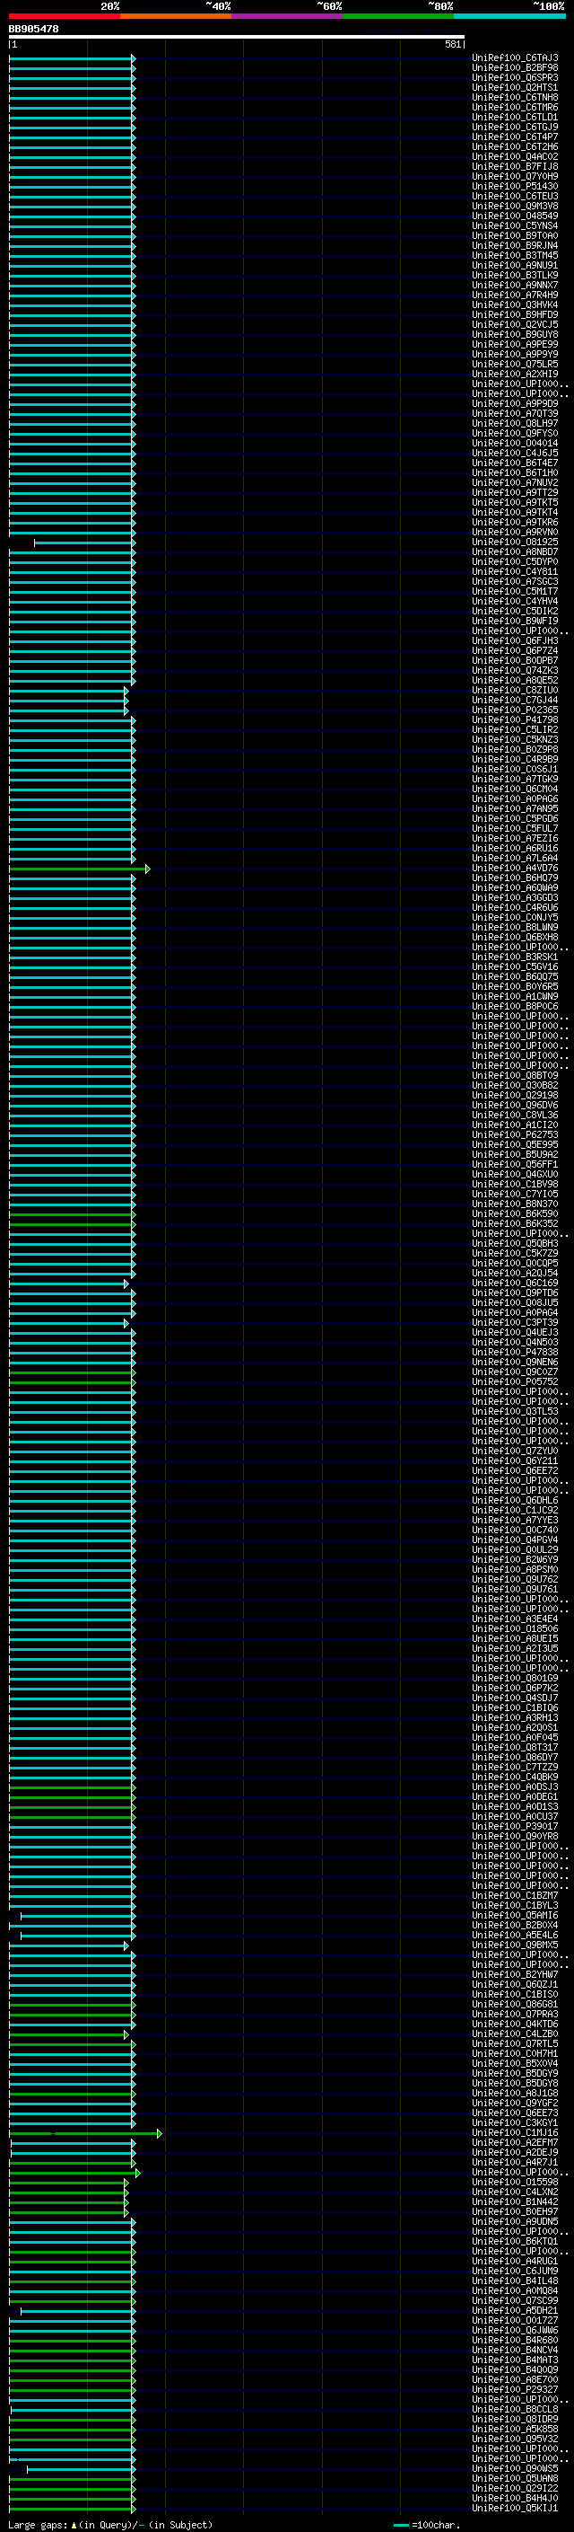Viewport: 574px width, 2532px height.
Task: Click the UniRef100_C5GV16 label
Action: click(x=515, y=966)
